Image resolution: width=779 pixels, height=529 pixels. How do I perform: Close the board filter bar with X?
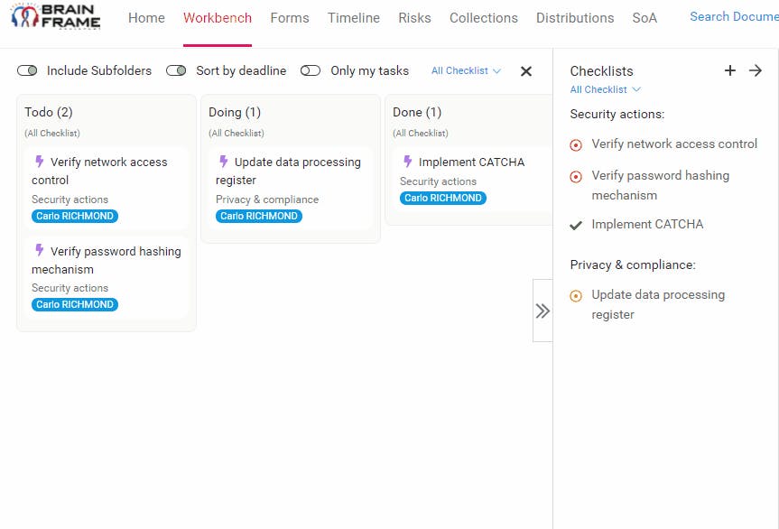[x=526, y=70]
